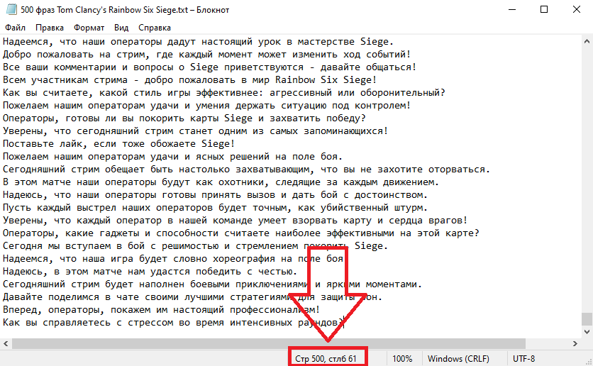Click the vertical scrollbar down arrow
Image resolution: width=593 pixels, height=366 pixels.
(x=587, y=333)
